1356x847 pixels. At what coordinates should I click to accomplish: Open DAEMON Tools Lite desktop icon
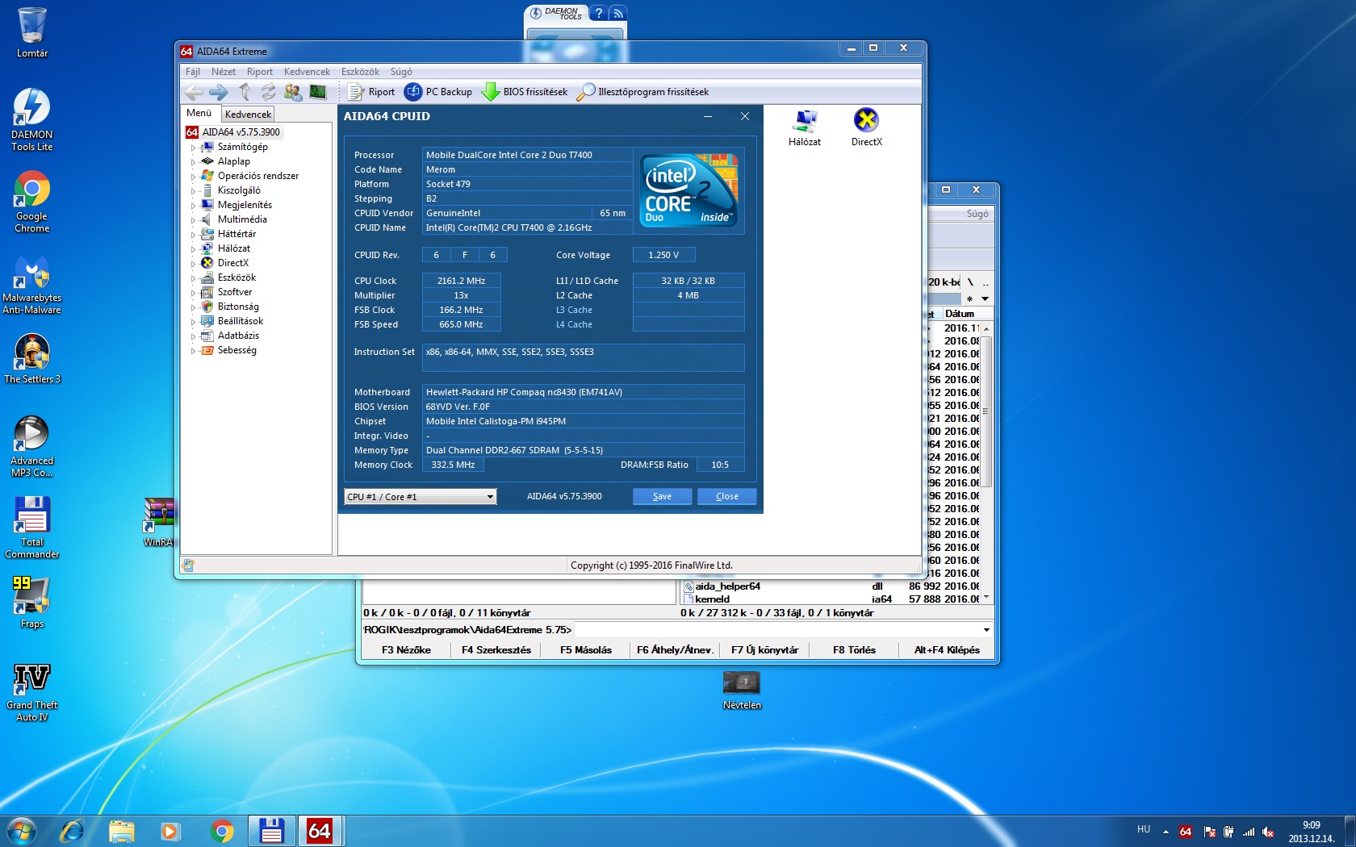(32, 120)
